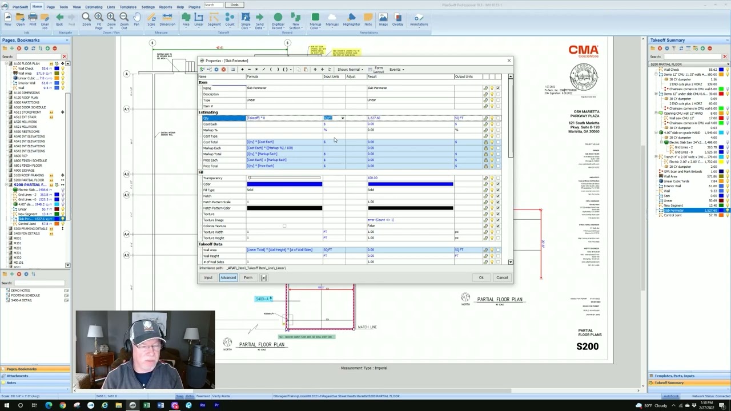Viewport: 731px width, 411px height.
Task: Open the Markup Color dropdown
Action: point(315,21)
